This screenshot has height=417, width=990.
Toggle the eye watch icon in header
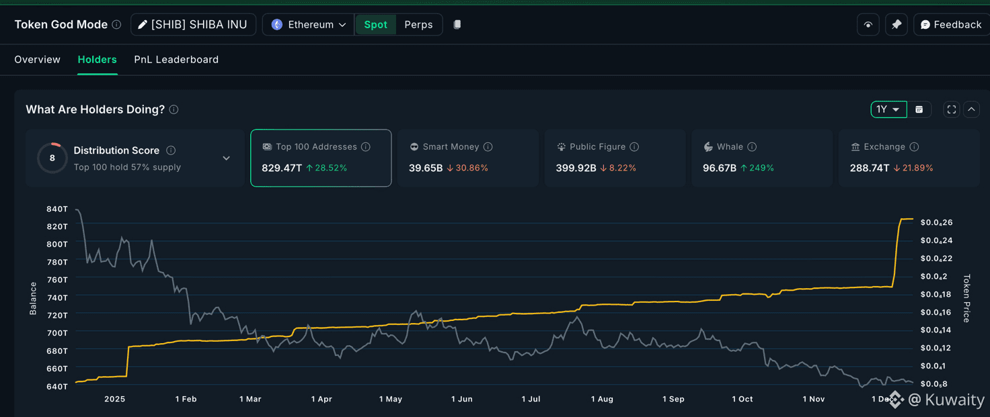point(868,25)
